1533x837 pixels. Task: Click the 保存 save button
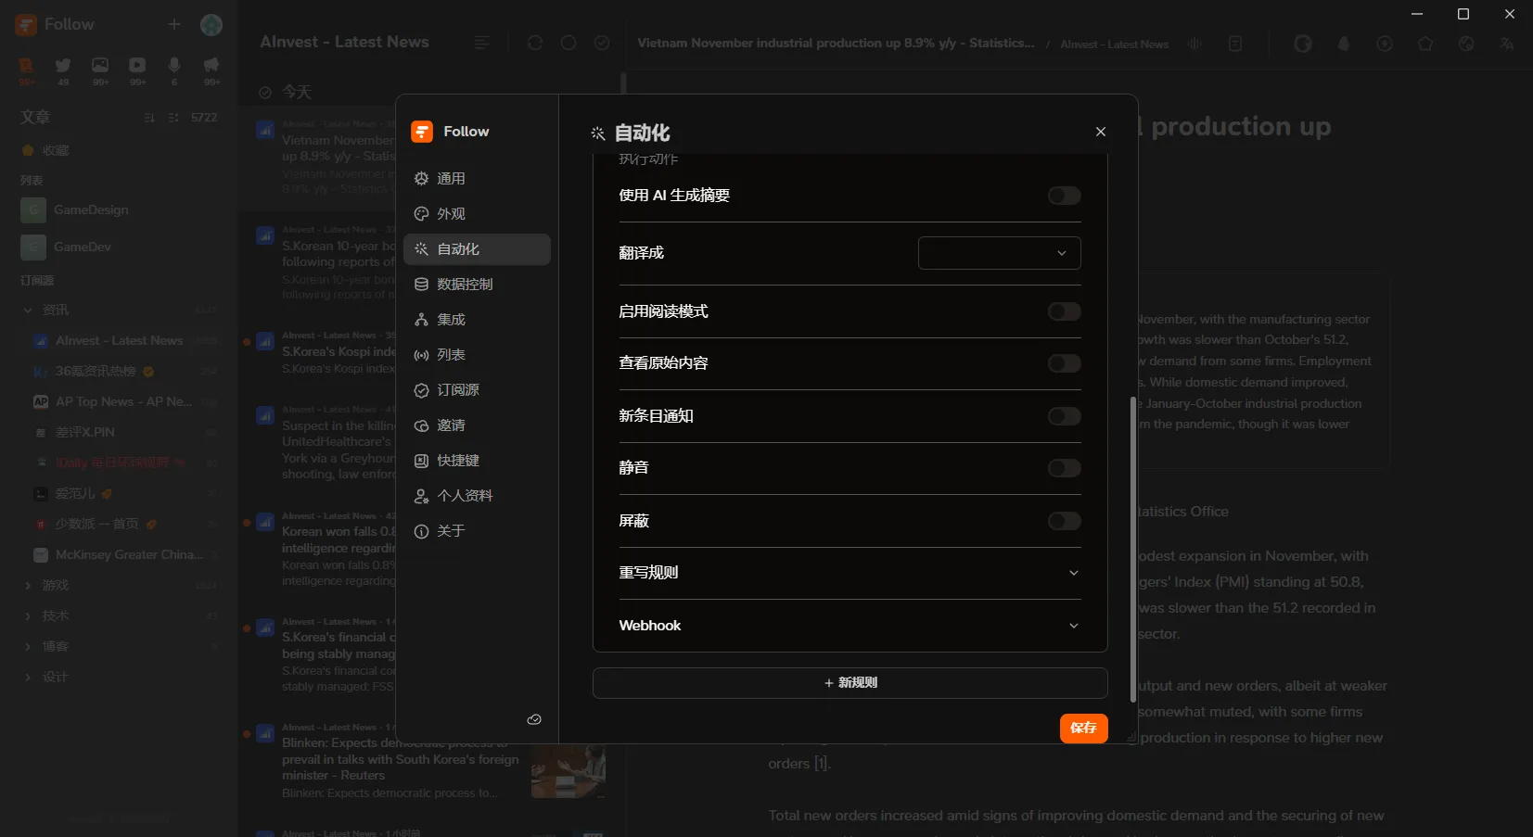click(x=1084, y=729)
